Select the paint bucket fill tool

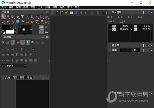(22, 21)
